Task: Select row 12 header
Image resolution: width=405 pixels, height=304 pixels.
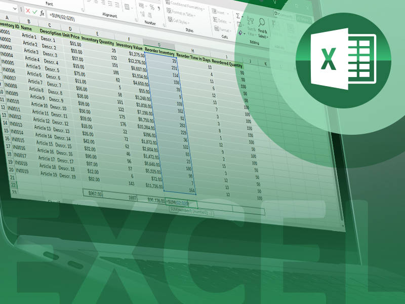Action: point(3,107)
